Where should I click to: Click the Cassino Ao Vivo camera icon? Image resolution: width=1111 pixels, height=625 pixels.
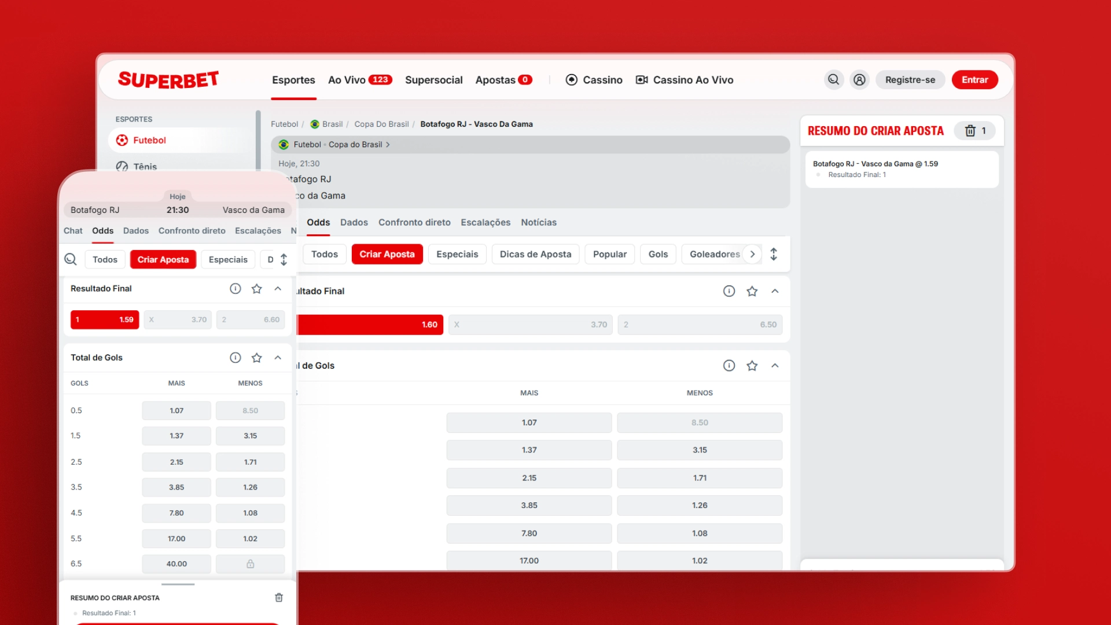pos(642,80)
